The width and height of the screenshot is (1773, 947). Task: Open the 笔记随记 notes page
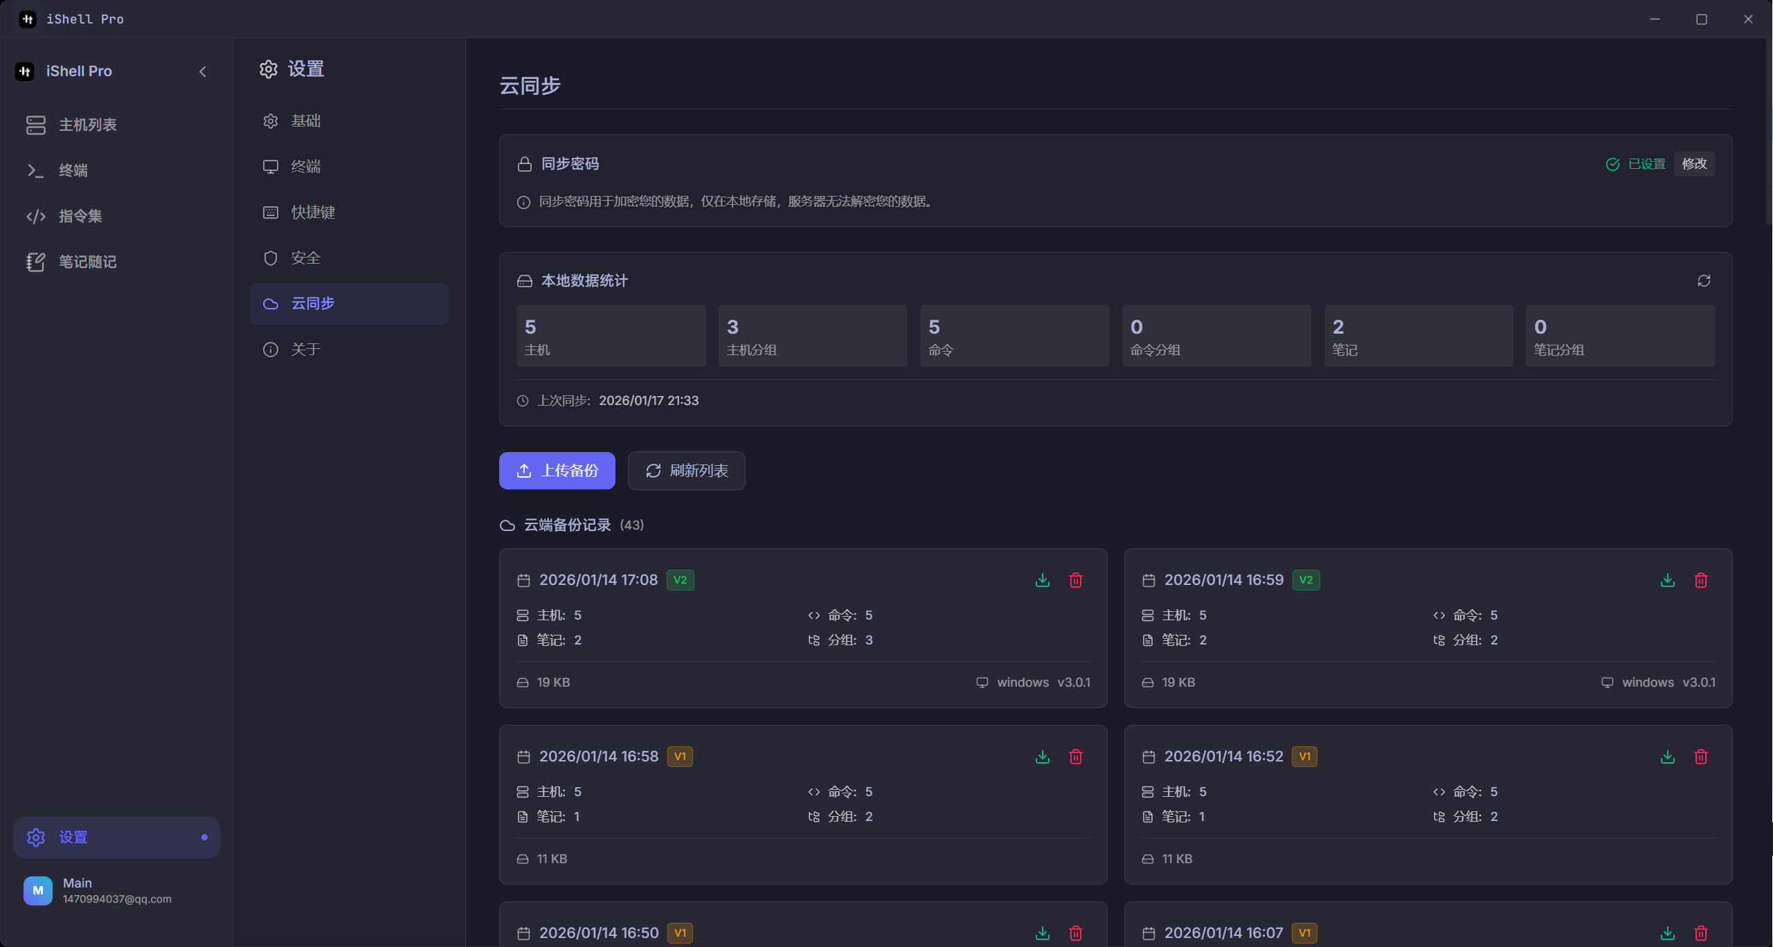[116, 262]
